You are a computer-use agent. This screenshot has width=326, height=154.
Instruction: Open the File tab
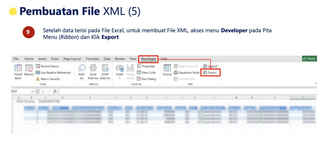click(16, 59)
